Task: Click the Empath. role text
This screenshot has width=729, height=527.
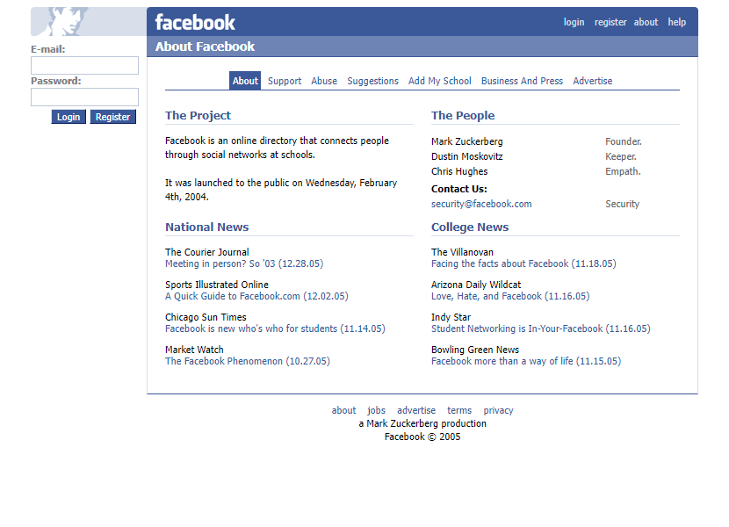Action: [x=623, y=171]
